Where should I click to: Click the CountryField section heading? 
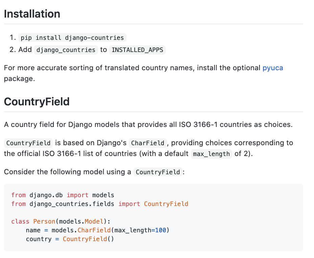click(x=37, y=102)
